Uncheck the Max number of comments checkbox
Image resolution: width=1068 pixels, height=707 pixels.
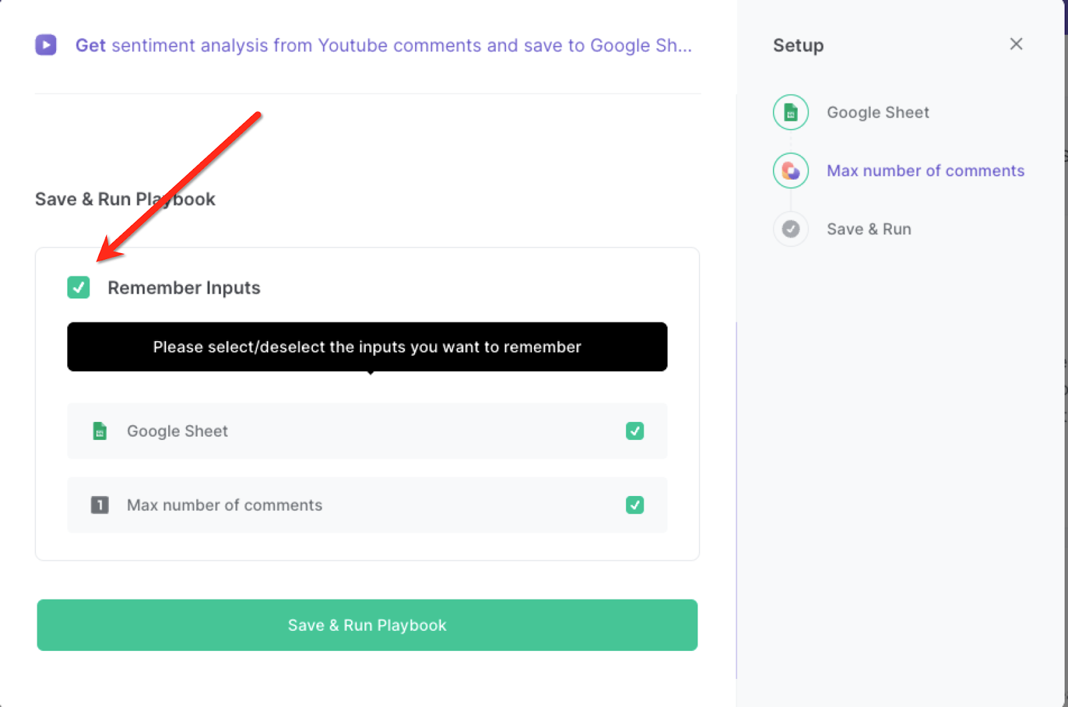pyautogui.click(x=635, y=505)
